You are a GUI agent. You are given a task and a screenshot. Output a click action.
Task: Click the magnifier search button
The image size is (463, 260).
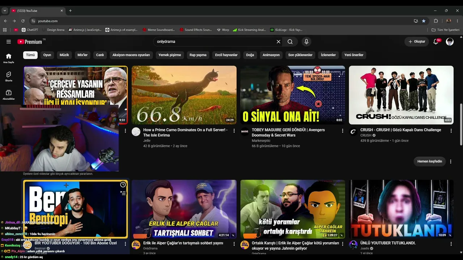(290, 42)
